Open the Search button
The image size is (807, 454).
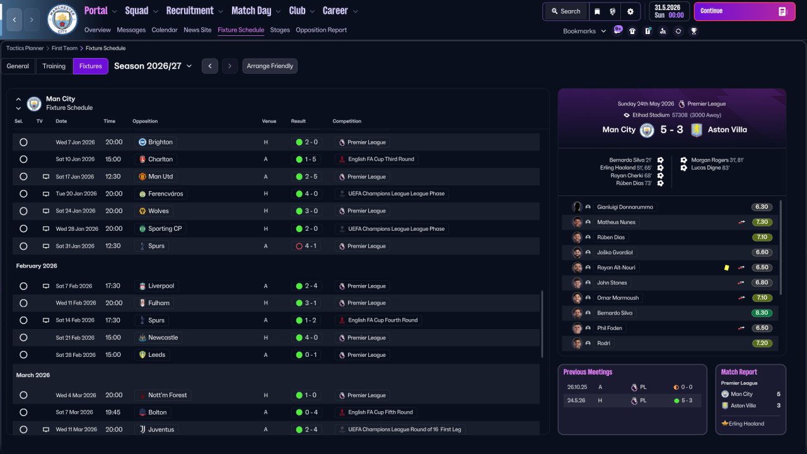(x=566, y=11)
